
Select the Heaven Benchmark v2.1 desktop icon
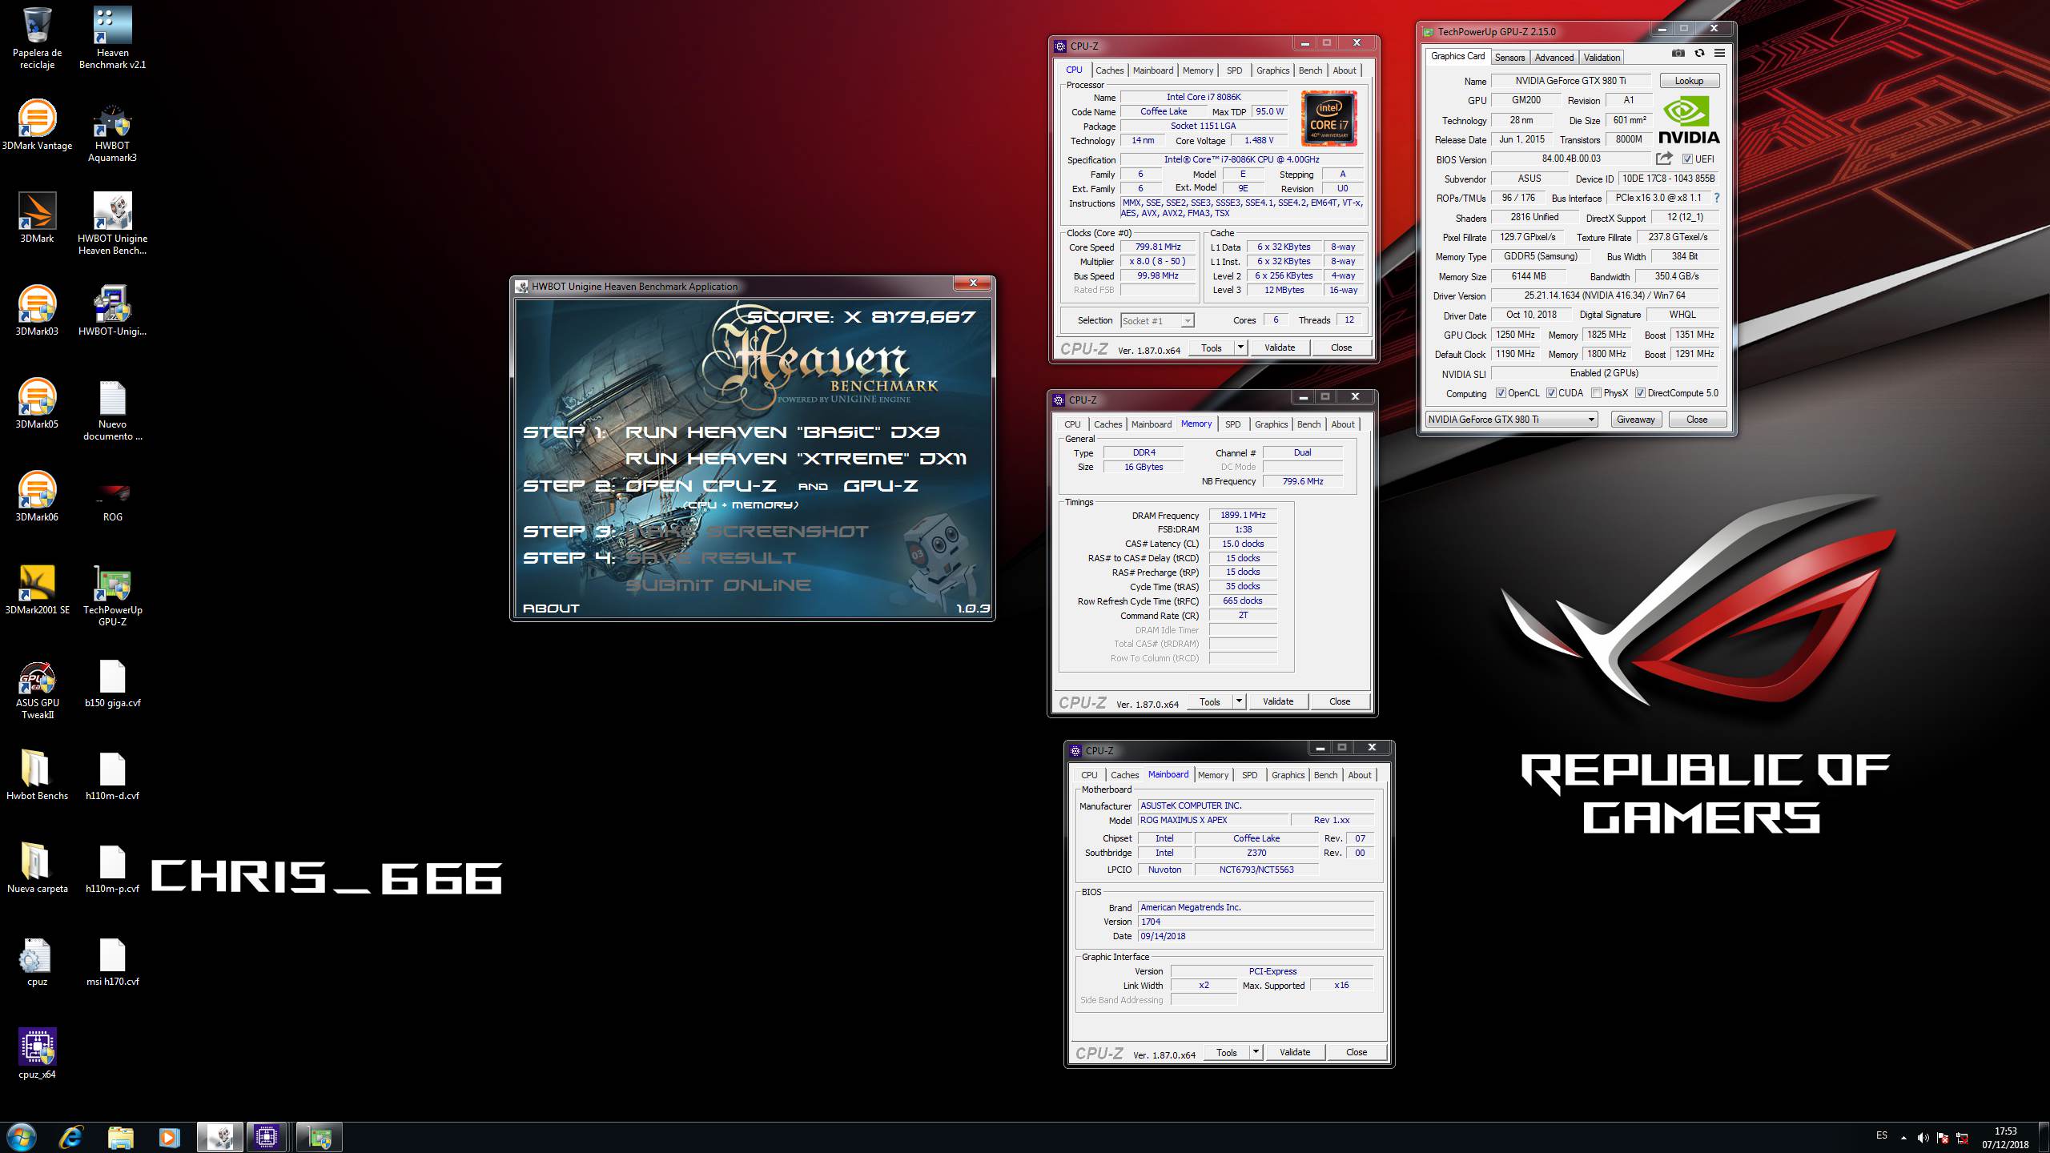[112, 38]
